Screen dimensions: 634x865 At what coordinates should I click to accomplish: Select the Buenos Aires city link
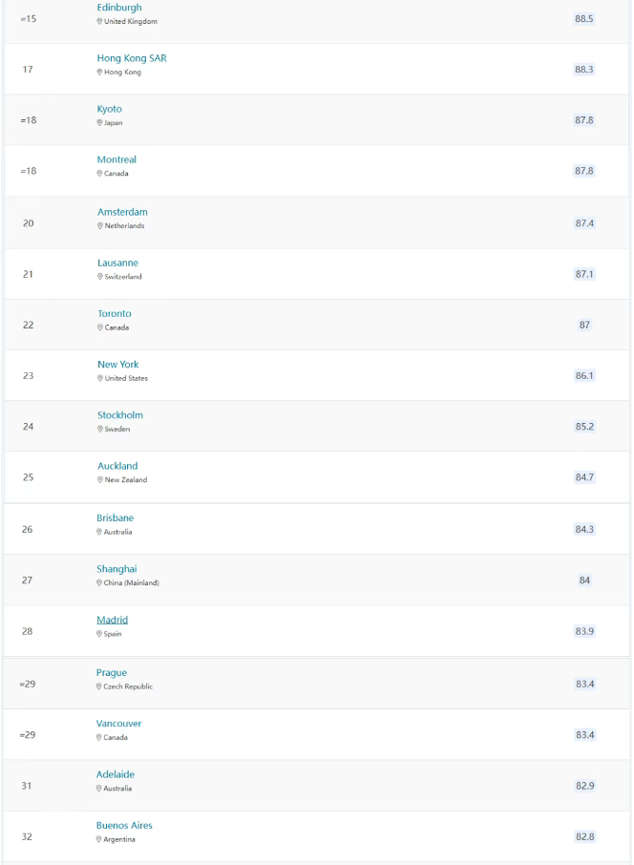click(124, 825)
